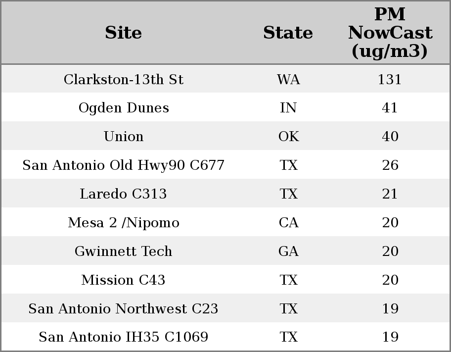Image resolution: width=451 pixels, height=352 pixels.
Task: Click the 131 NowCast value
Action: (390, 80)
